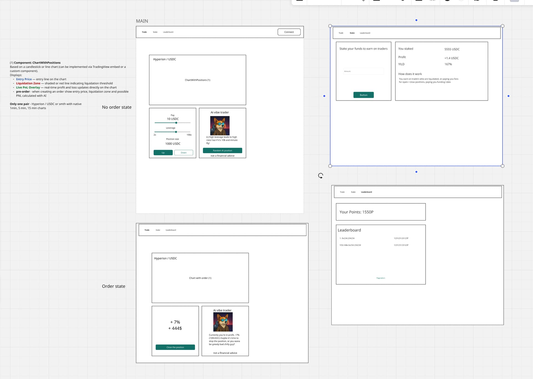Click the 'Order state' label

(114, 286)
